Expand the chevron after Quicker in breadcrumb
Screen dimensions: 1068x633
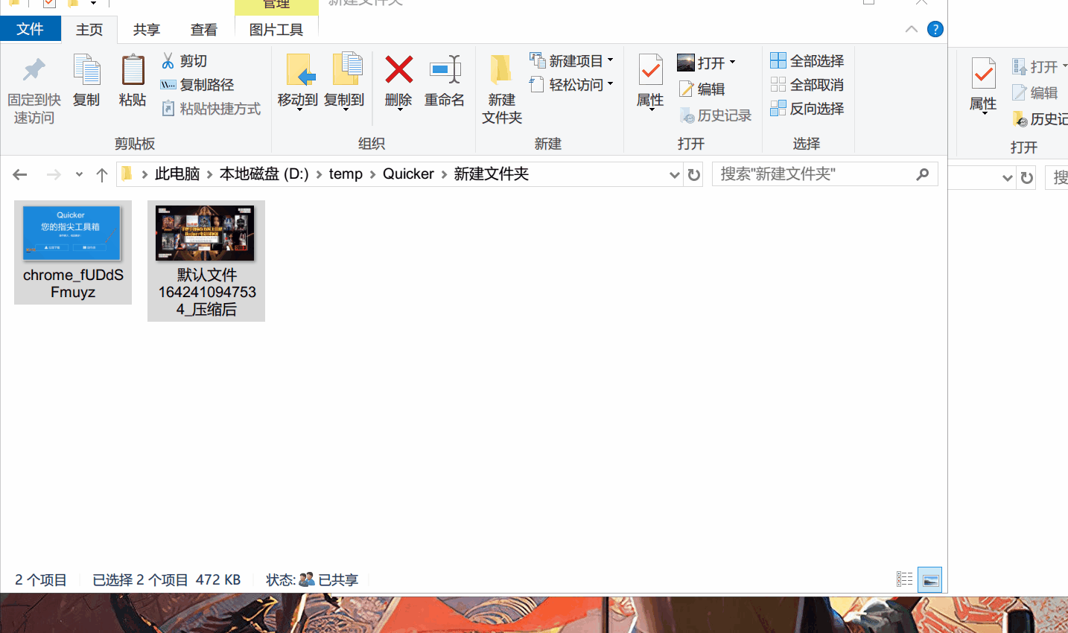(x=444, y=174)
